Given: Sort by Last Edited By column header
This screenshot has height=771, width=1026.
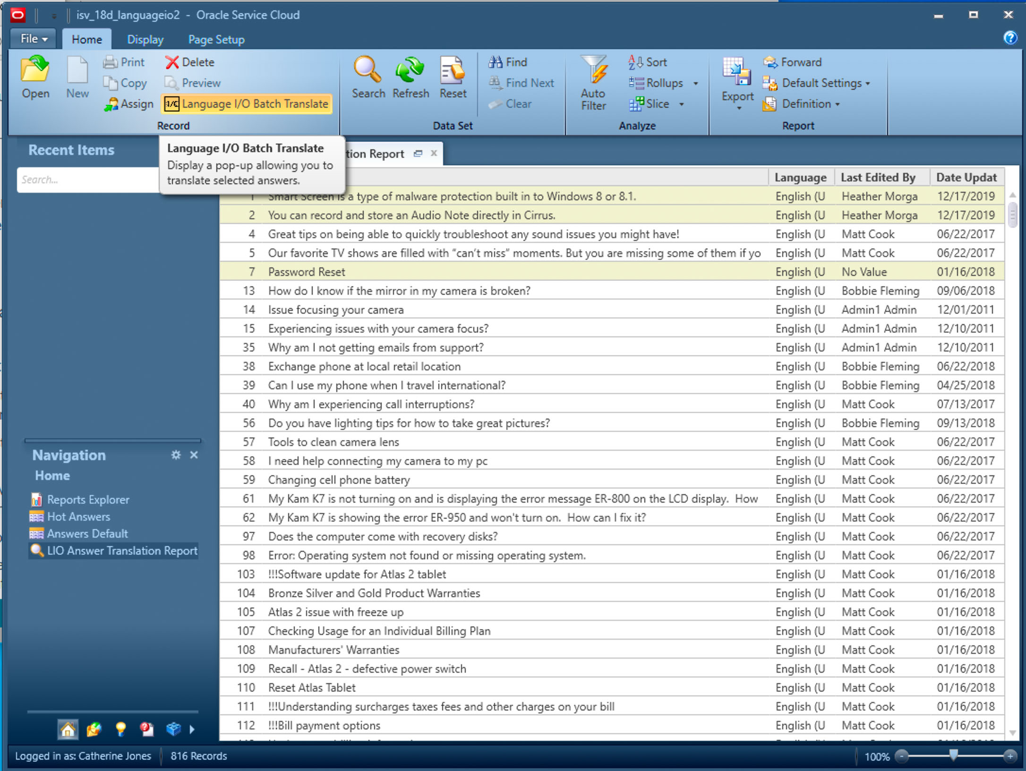Looking at the screenshot, I should [881, 178].
